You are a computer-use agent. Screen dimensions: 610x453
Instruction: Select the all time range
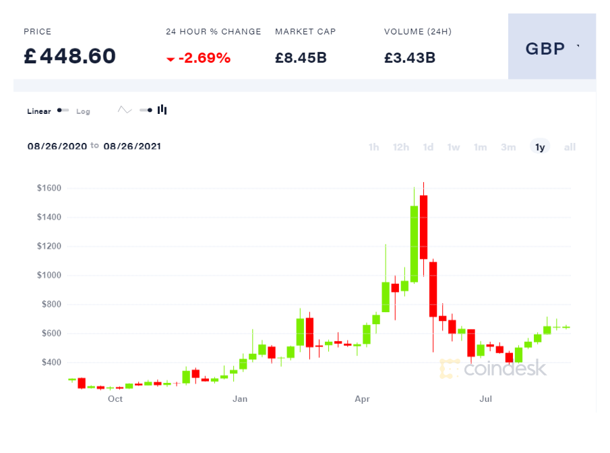[x=570, y=147]
